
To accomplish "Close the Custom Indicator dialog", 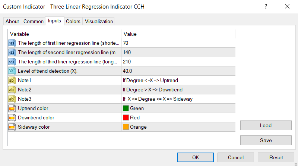I will 287,6.
